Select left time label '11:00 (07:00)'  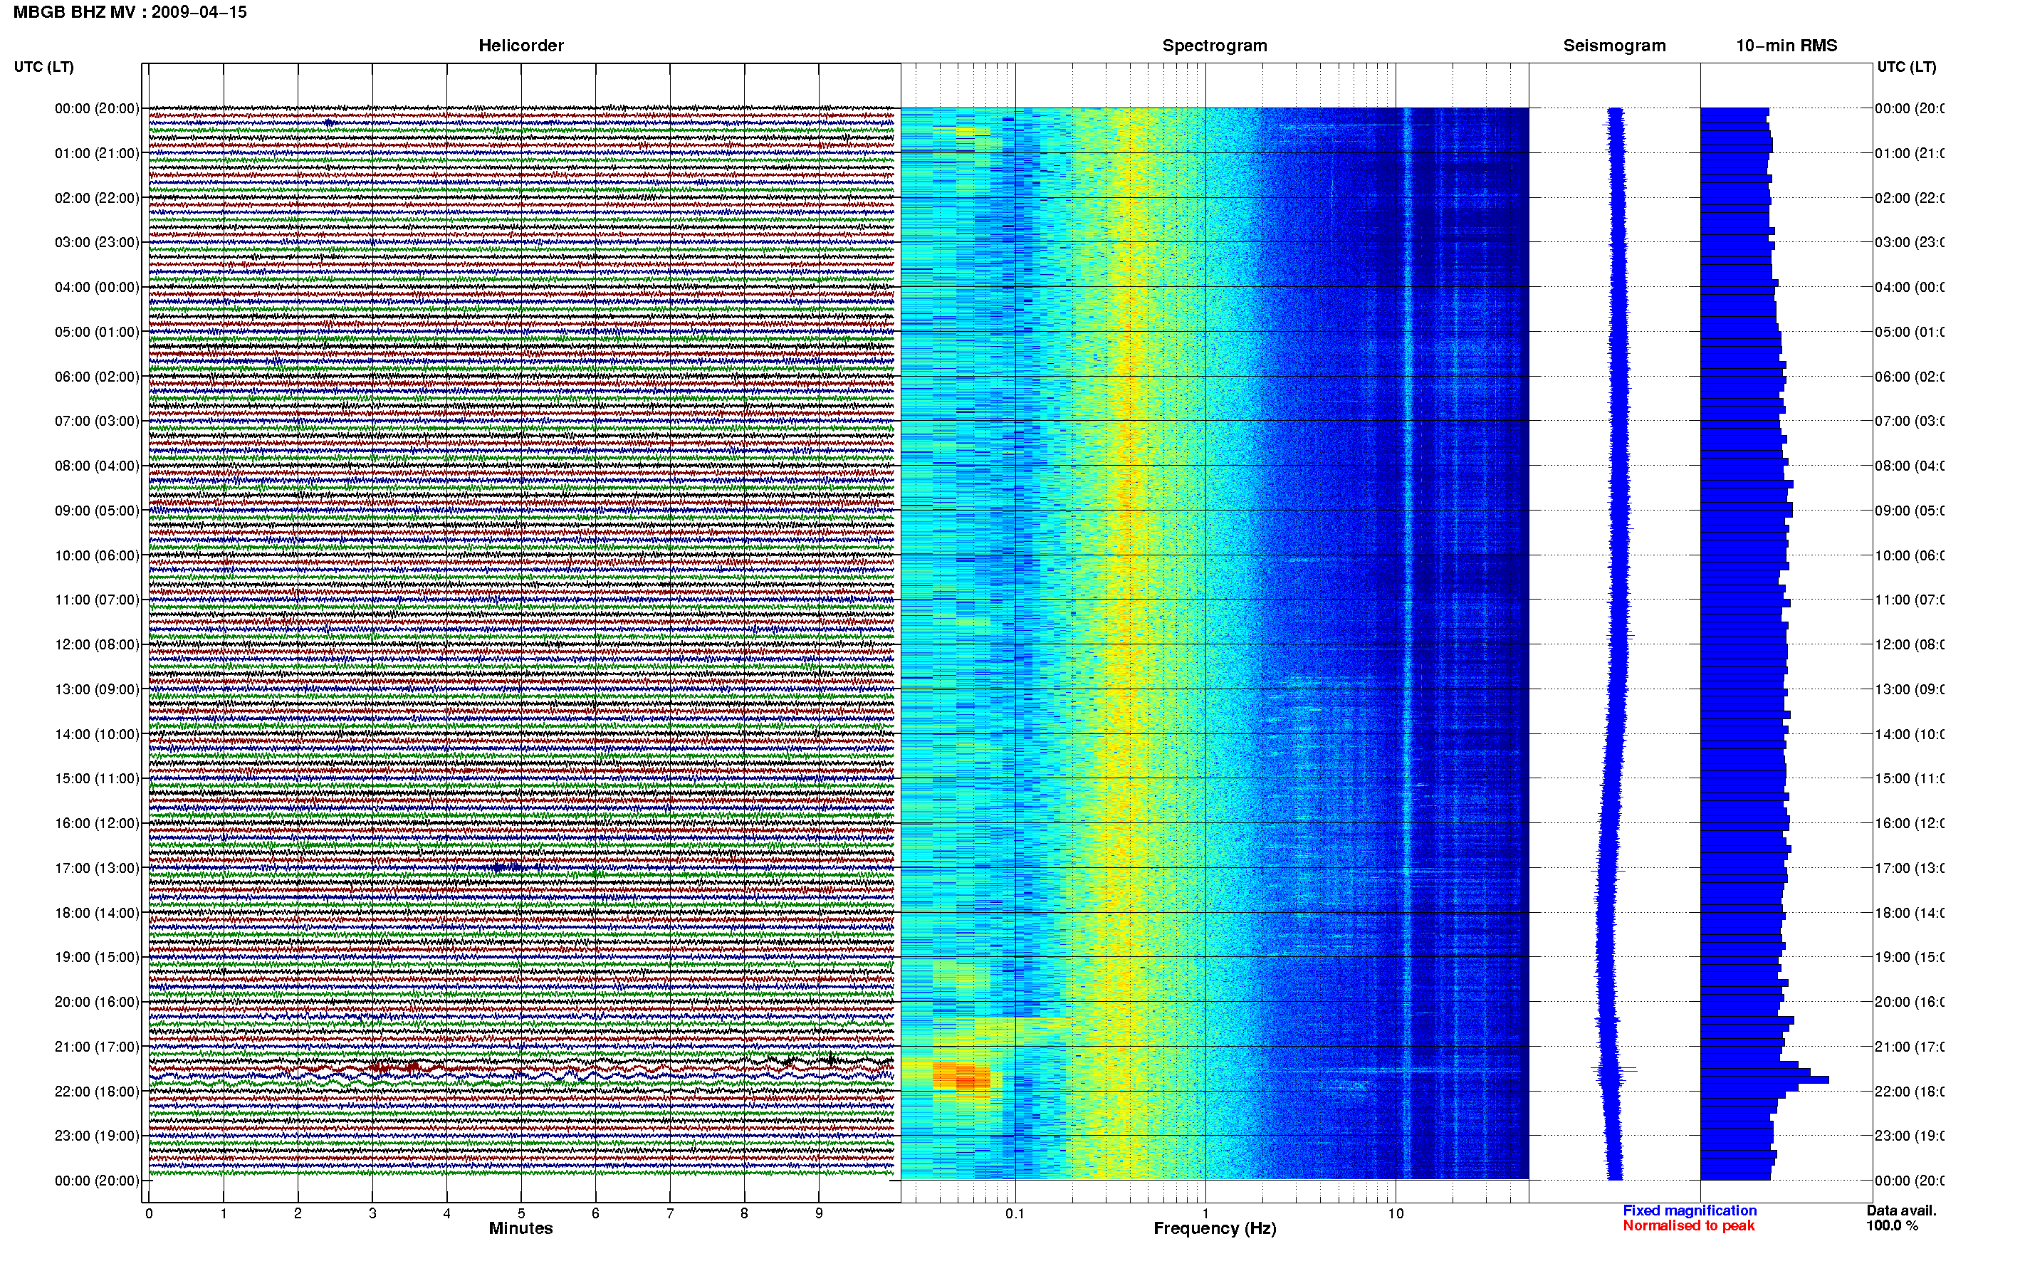pyautogui.click(x=97, y=600)
